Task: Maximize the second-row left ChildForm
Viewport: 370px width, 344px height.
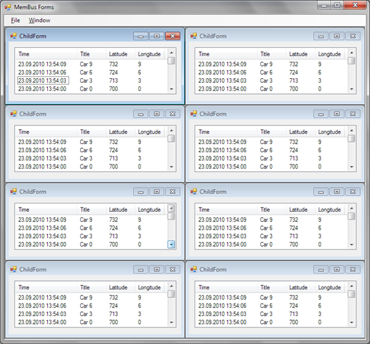Action: tap(157, 114)
